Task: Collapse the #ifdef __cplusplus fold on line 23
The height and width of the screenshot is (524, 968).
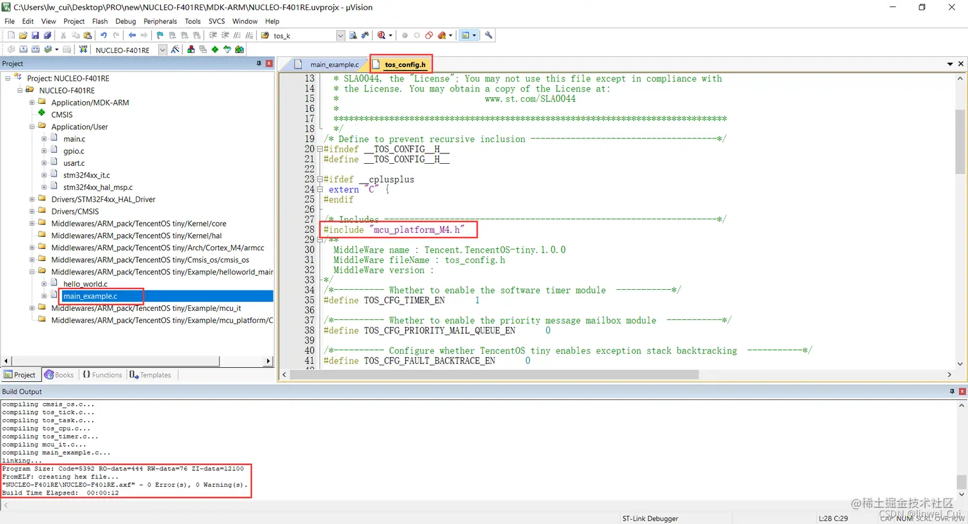Action: pos(319,180)
